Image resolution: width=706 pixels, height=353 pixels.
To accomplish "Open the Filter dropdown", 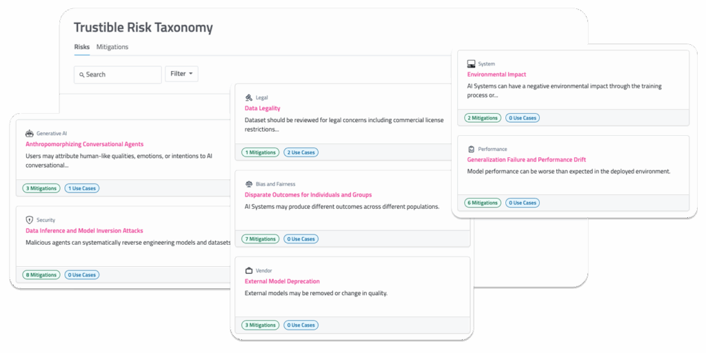I will 181,74.
